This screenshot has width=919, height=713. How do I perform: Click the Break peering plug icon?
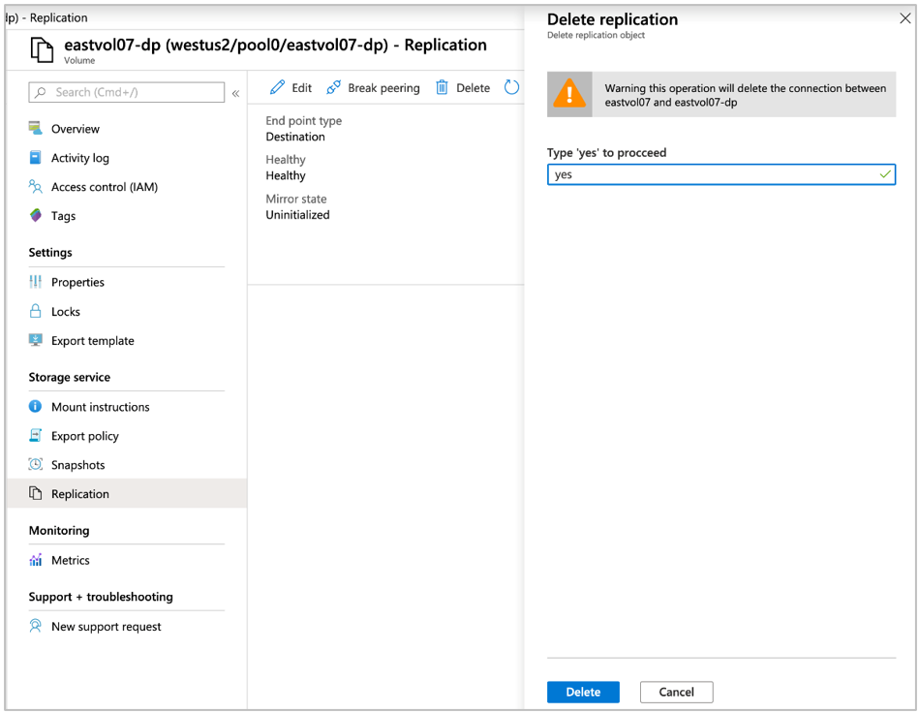(x=333, y=87)
